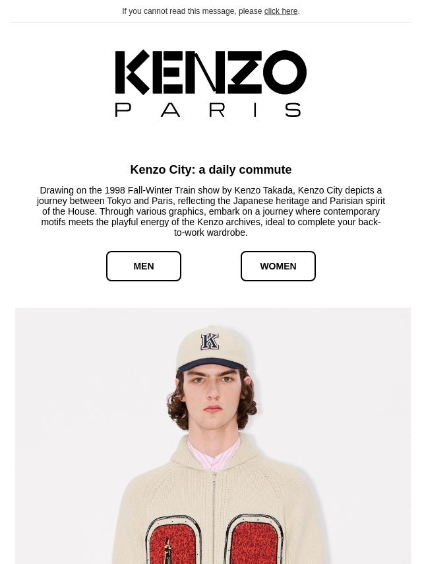
Task: Click the navy brim of the cap
Action: [210, 365]
